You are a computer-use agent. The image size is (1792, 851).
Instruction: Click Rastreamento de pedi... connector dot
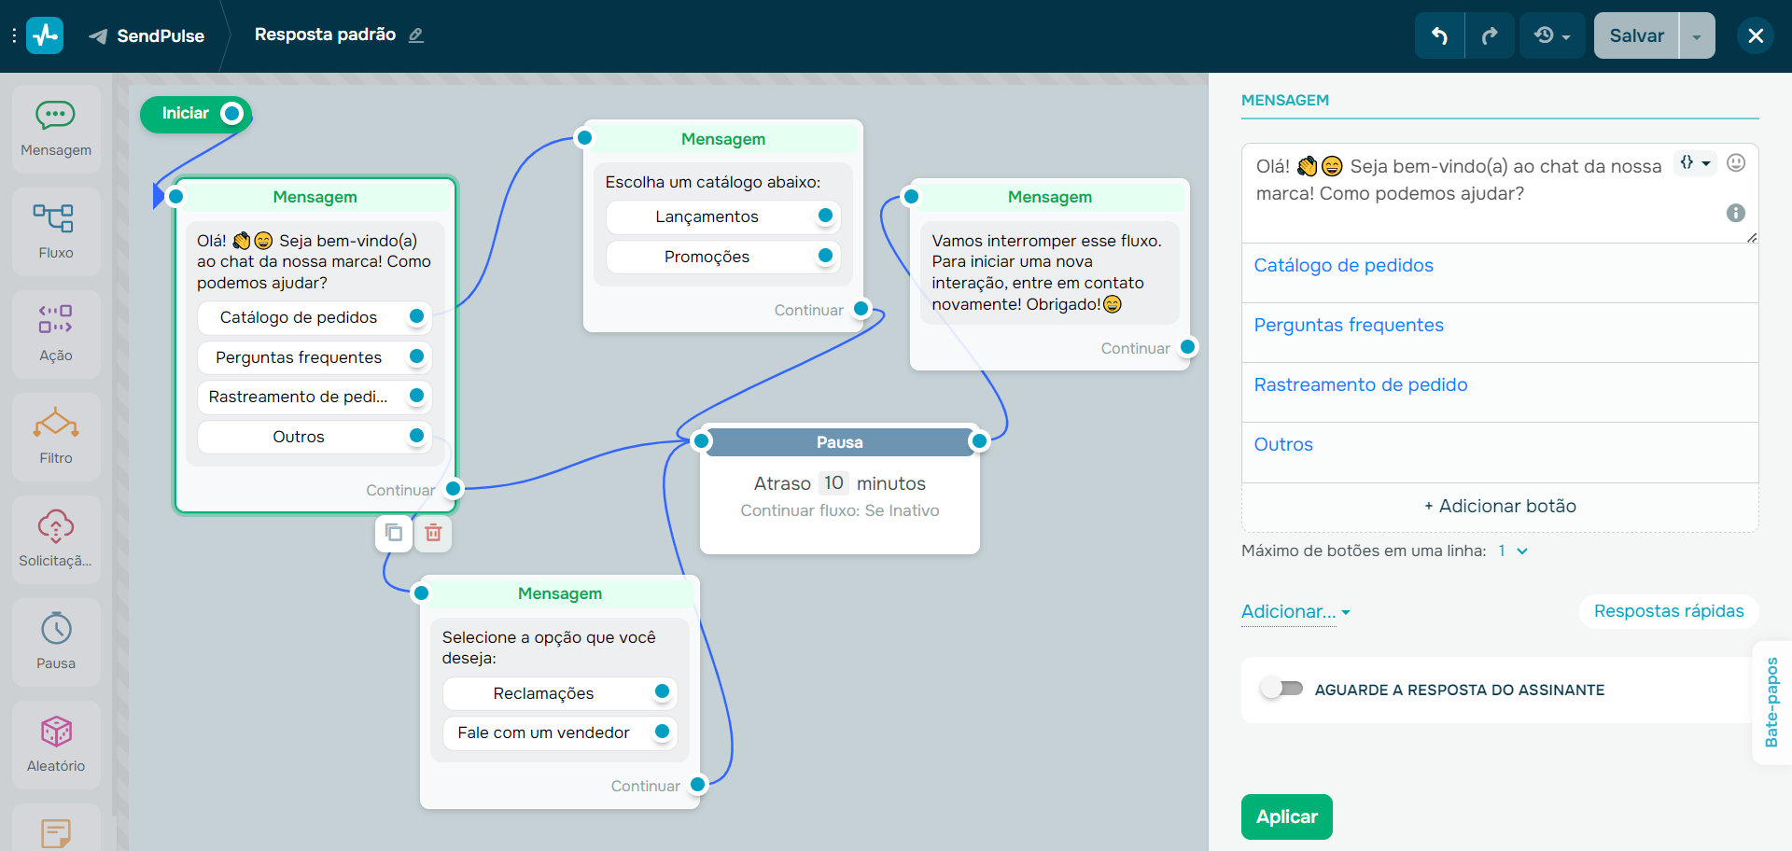[417, 396]
